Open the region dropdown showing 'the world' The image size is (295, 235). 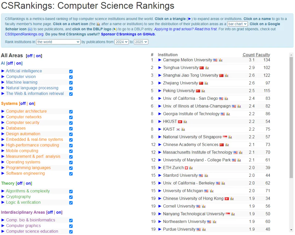[x=58, y=42]
